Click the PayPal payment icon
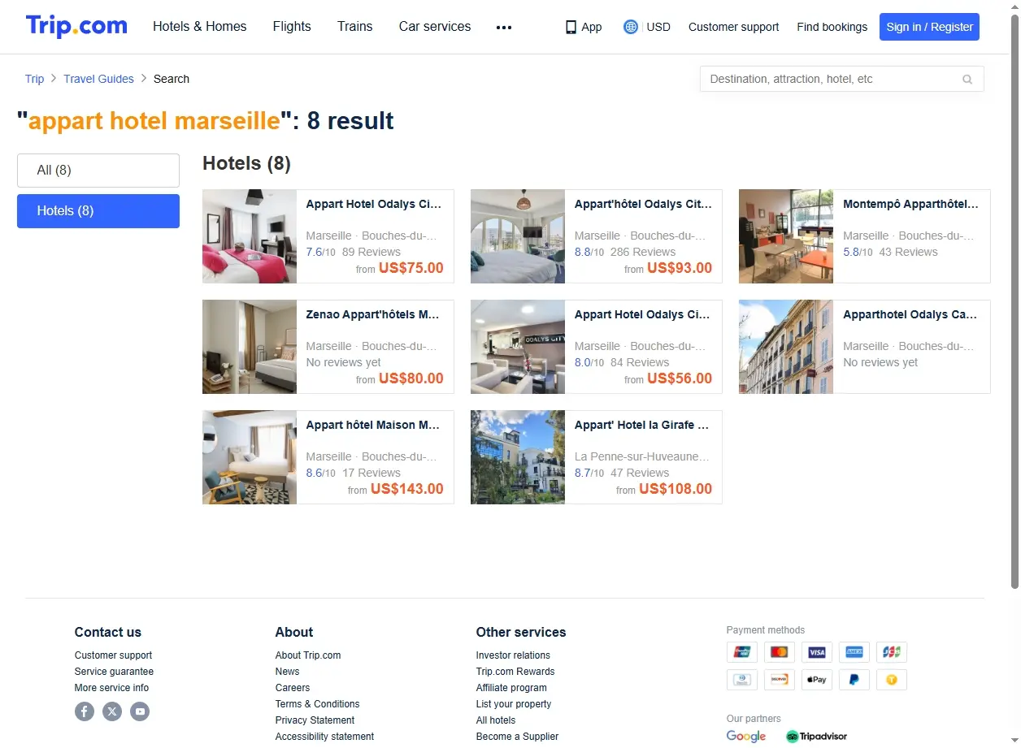Image resolution: width=1021 pixels, height=748 pixels. [854, 680]
